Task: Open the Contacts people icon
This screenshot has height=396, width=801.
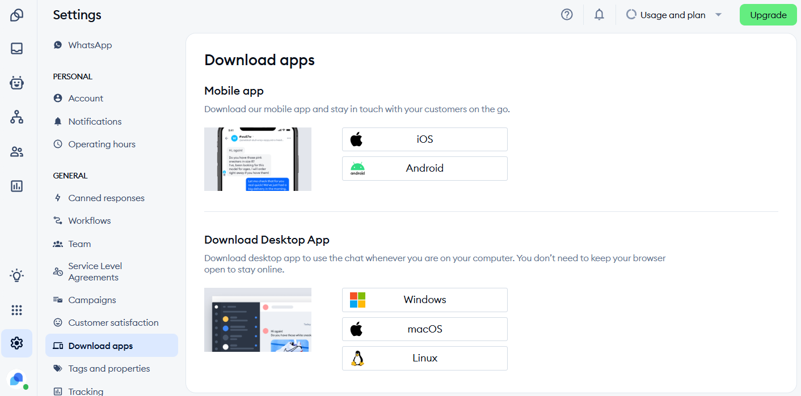Action: [17, 152]
